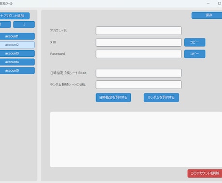Viewport: 222px width, 183px height.
Task: Click the 日時指定投稿シートのURL label
Action: tap(69, 73)
